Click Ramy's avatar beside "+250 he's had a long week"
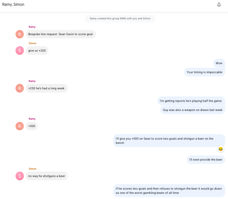Image resolution: width=228 pixels, height=199 pixels. pos(20,88)
